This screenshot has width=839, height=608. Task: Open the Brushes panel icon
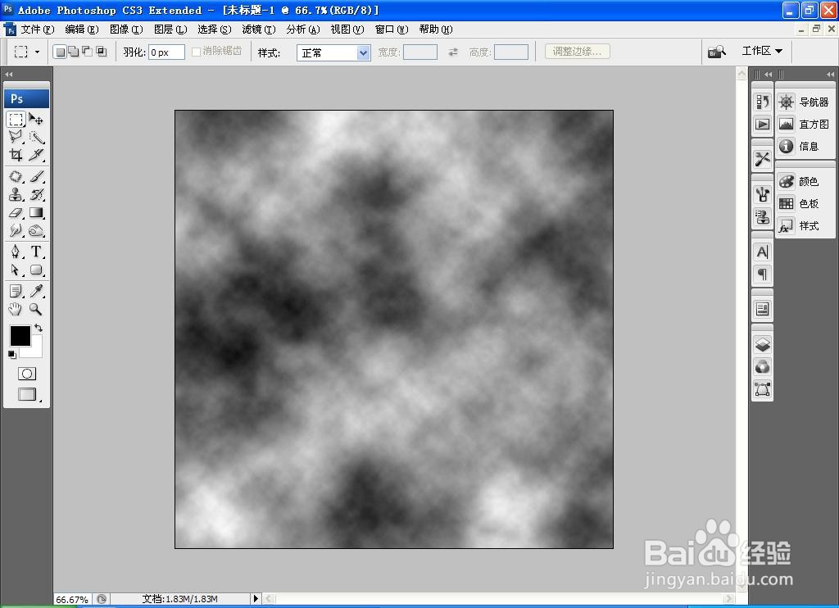[763, 194]
